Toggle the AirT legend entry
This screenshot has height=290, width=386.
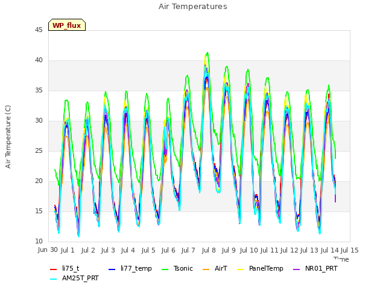point(215,268)
